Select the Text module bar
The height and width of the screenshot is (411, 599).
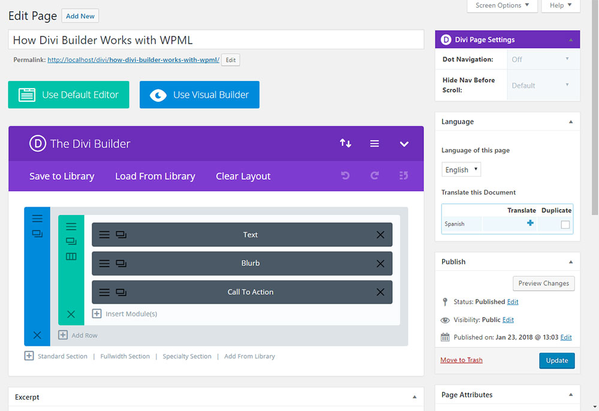242,234
